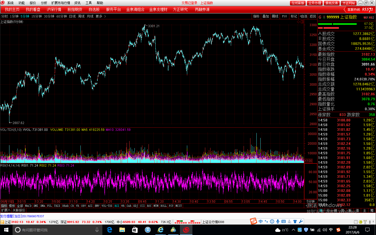Open the 分析 menu
The image size is (376, 235).
pyautogui.click(x=44, y=3)
